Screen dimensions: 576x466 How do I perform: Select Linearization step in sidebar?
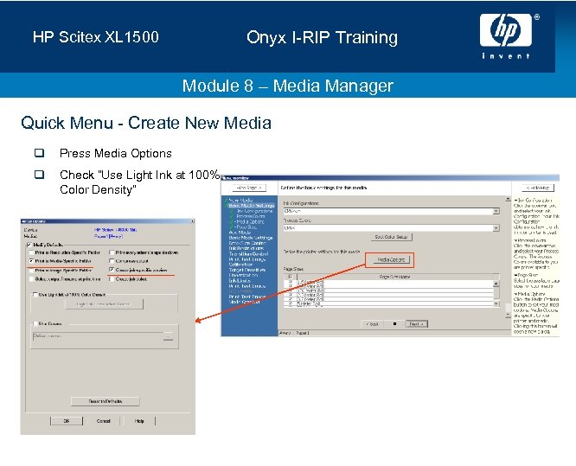pyautogui.click(x=243, y=275)
